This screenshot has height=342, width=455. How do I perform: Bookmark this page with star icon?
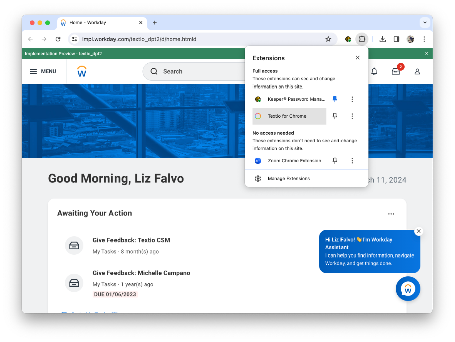point(328,39)
